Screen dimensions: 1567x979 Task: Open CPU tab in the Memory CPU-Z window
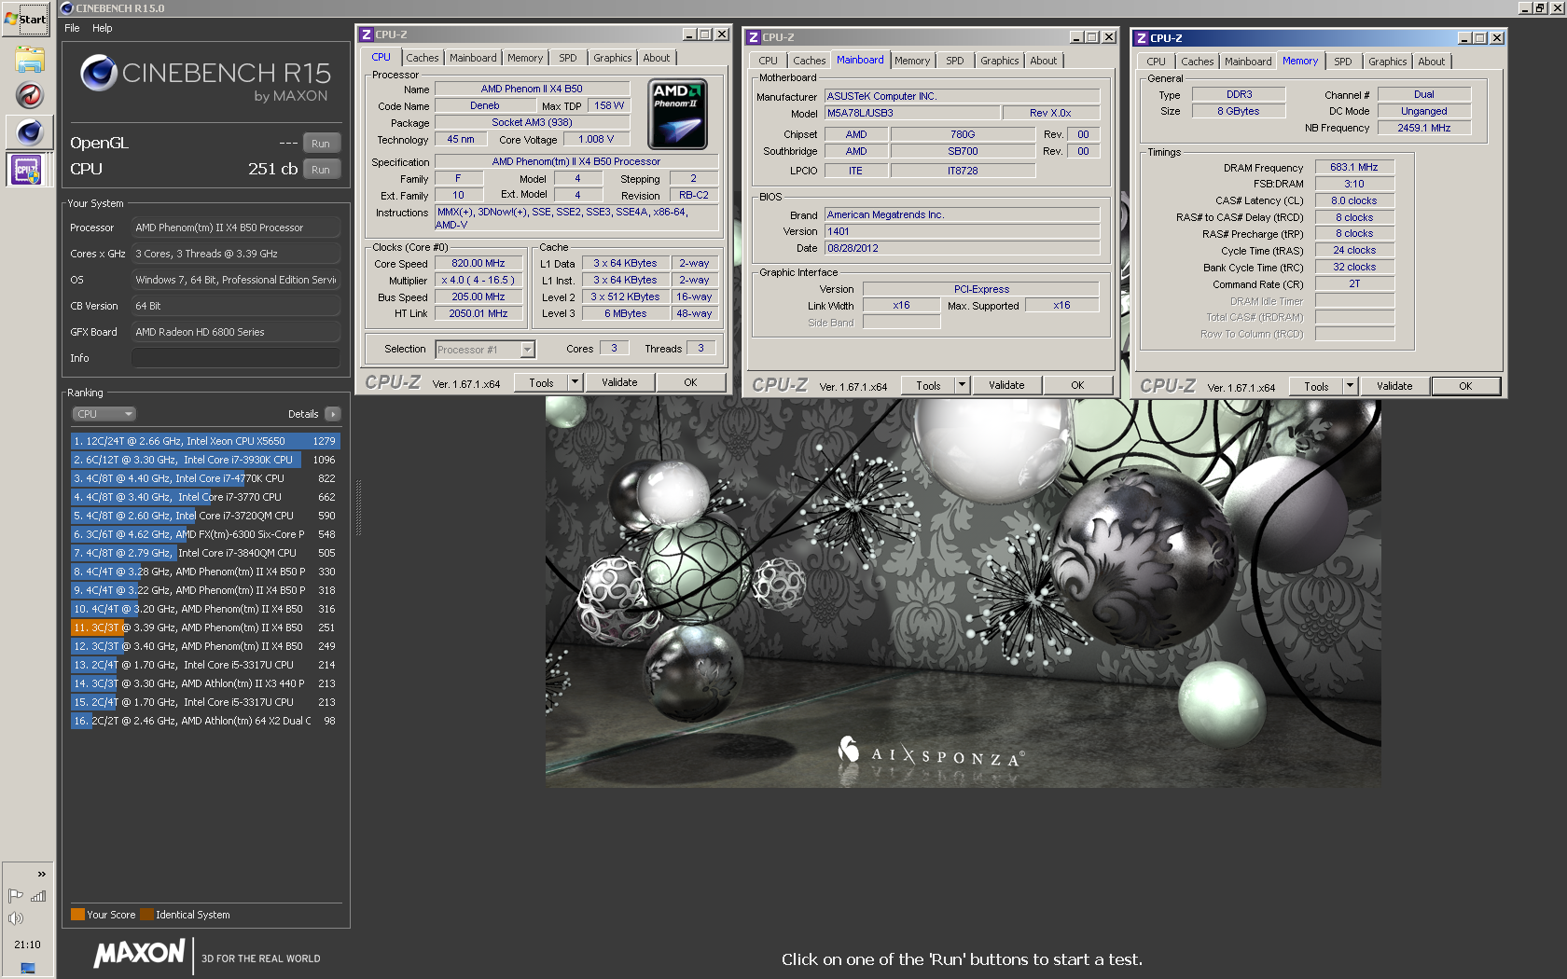pyautogui.click(x=1156, y=62)
